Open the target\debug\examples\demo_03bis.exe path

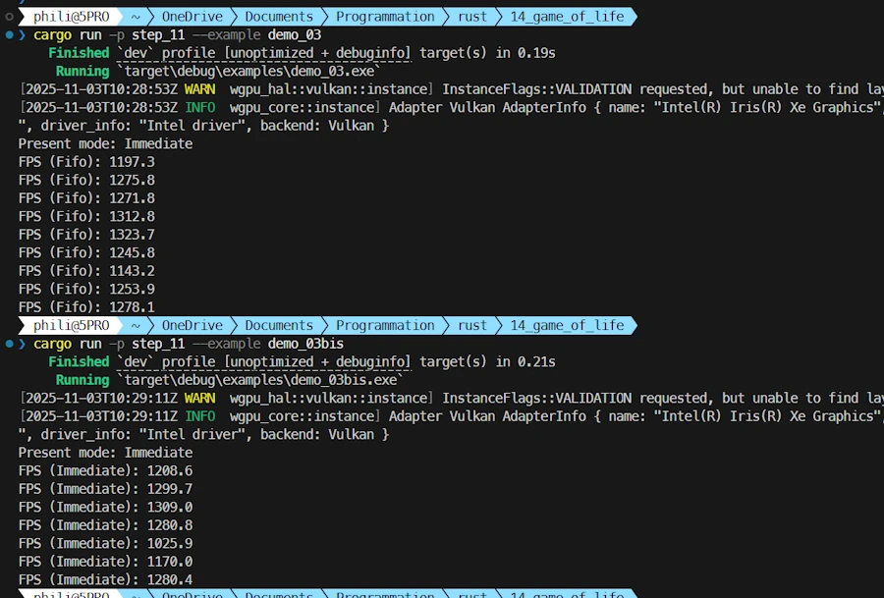pos(261,380)
